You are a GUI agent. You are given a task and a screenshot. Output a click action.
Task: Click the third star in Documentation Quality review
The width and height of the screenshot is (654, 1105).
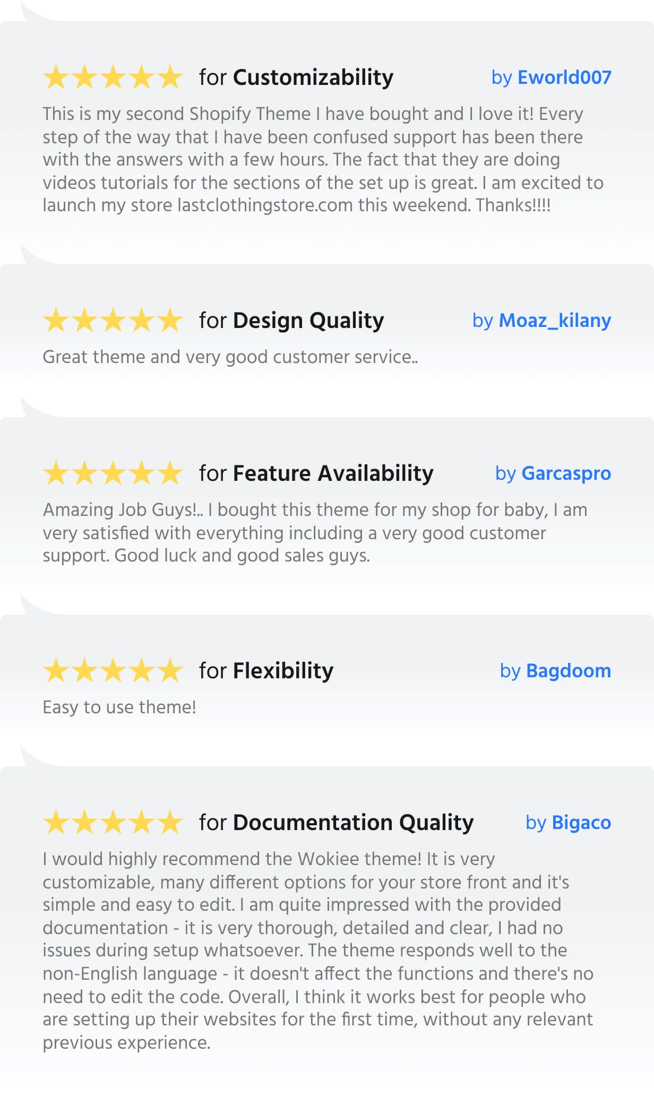point(113,823)
